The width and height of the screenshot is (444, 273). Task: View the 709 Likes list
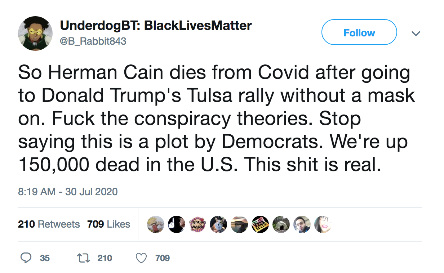click(108, 224)
